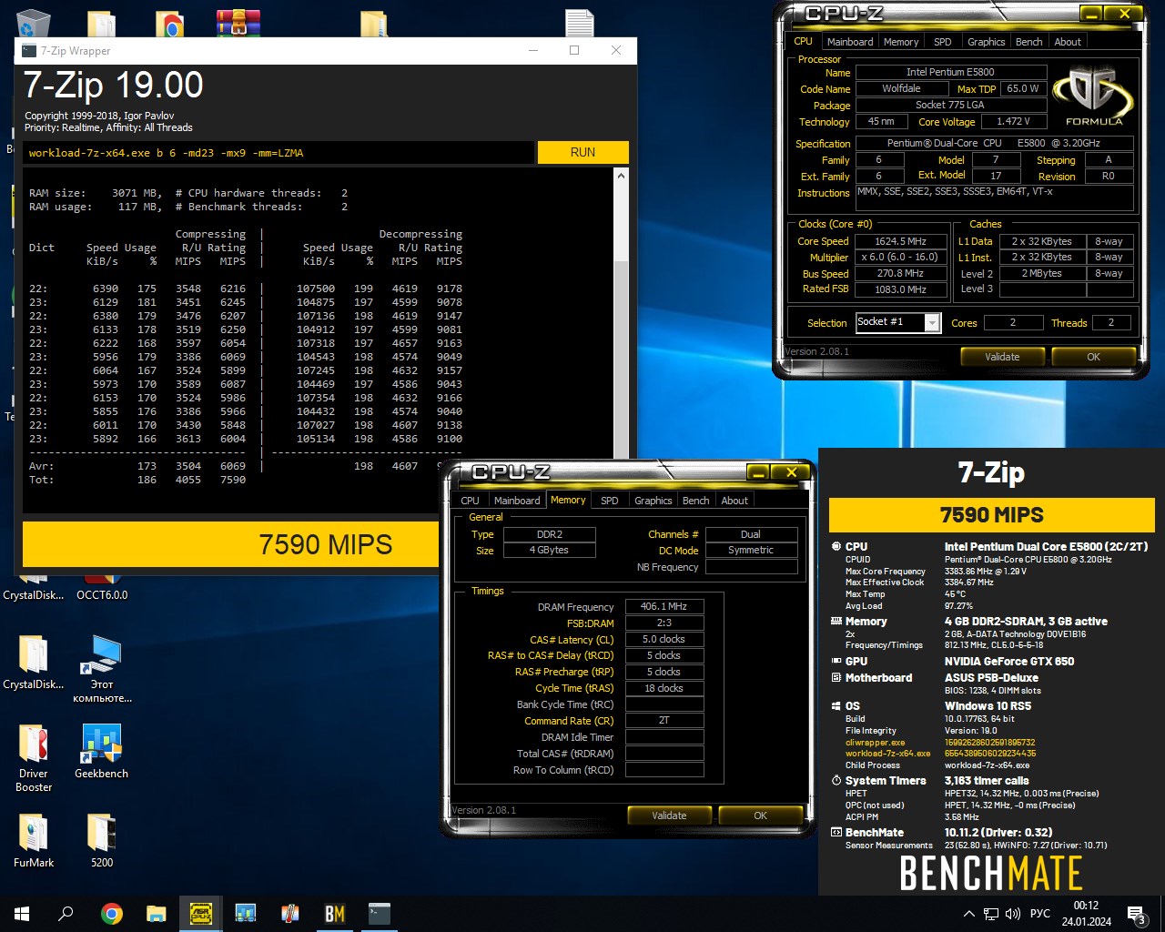Viewport: 1165px width, 932px height.
Task: Click Validate in the CPU-Z memory window
Action: [x=669, y=815]
